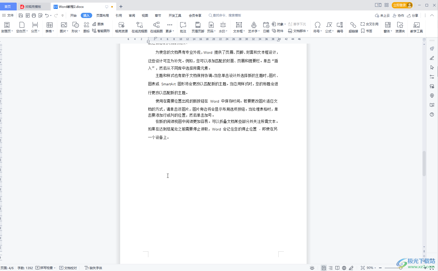The image size is (438, 271).
Task: Open teaching tools
Action: [x=416, y=27]
